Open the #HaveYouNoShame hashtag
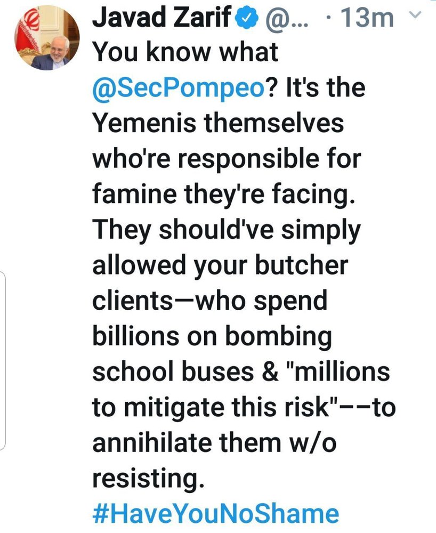 coord(215,513)
